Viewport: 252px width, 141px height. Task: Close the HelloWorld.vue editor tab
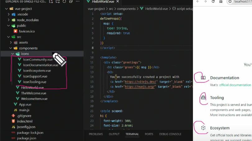pos(118,2)
